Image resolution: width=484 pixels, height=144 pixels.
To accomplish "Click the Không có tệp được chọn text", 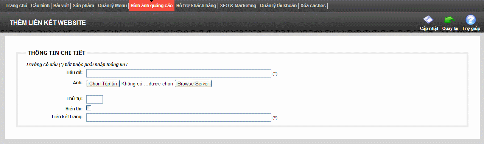I will [147, 84].
